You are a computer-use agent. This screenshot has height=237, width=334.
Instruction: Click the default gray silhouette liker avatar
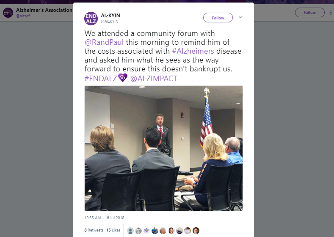coord(130,231)
